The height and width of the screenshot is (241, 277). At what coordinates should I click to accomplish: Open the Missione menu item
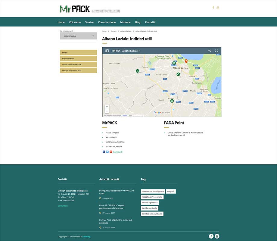click(x=126, y=22)
